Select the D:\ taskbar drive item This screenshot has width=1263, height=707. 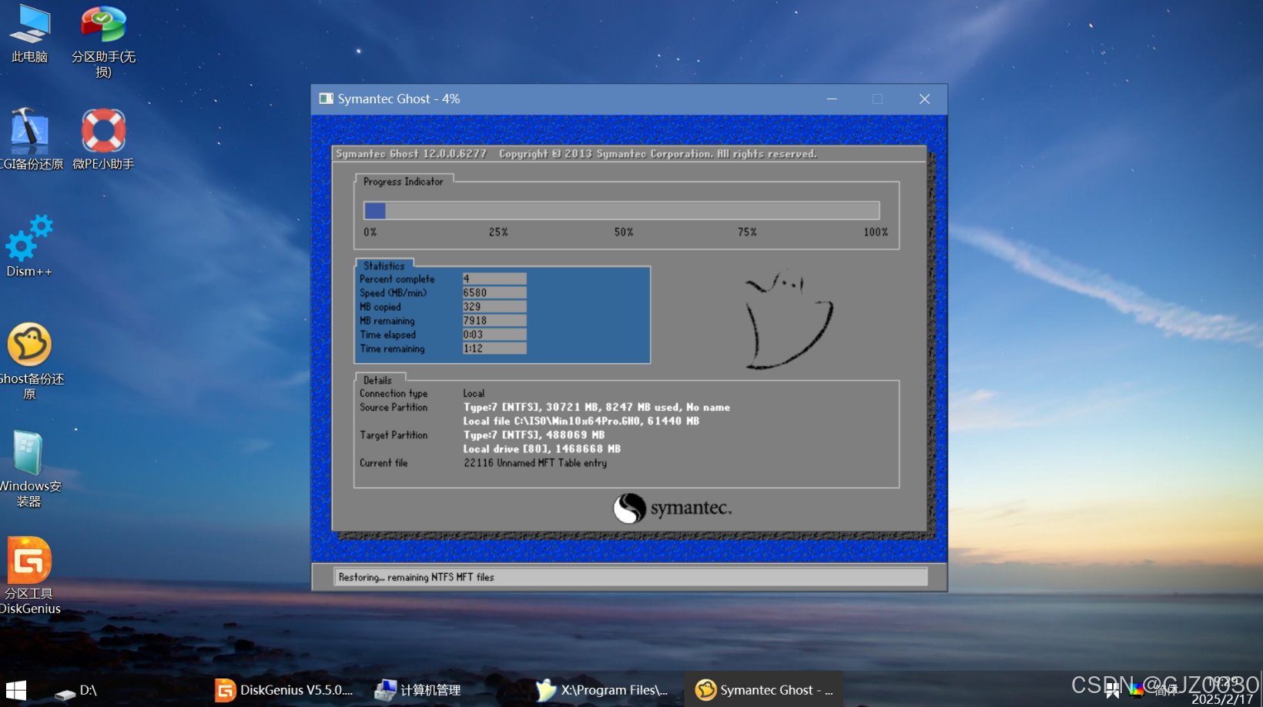[76, 690]
